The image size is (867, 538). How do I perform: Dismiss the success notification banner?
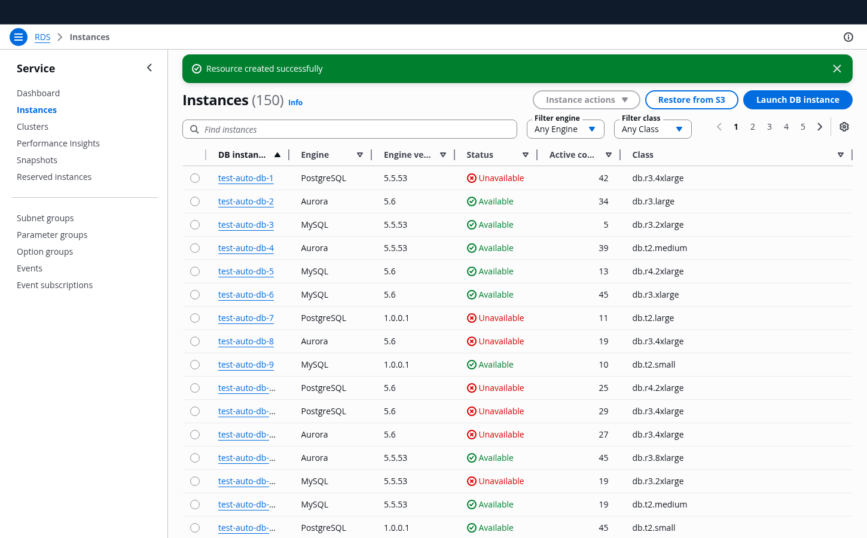coord(837,69)
